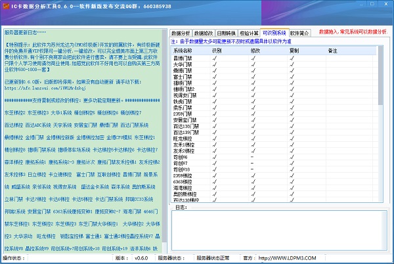Select the 司创V6 row
This screenshot has height=264, width=394.
(x=274, y=157)
